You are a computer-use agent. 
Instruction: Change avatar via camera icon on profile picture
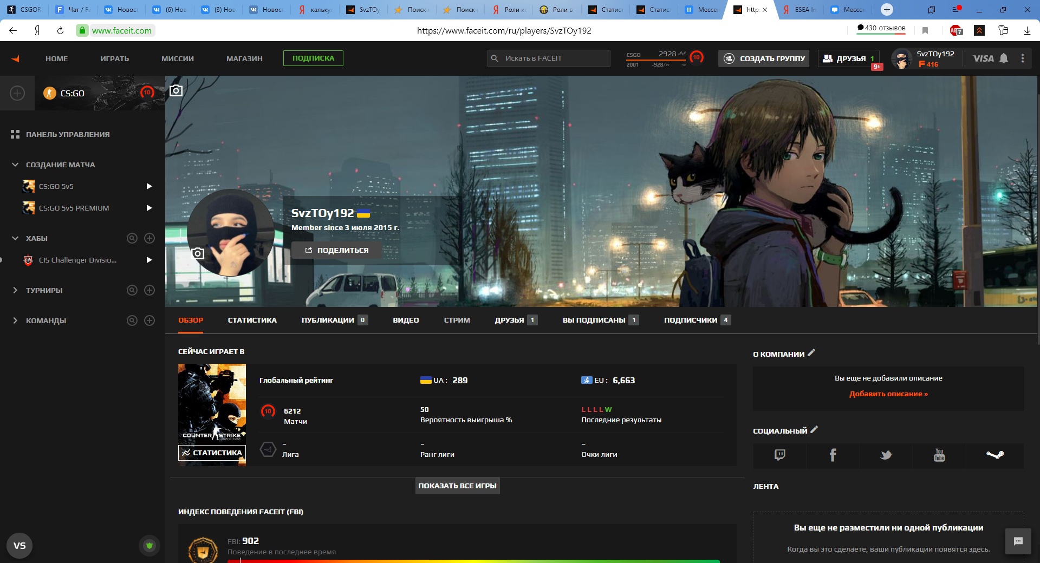[198, 253]
